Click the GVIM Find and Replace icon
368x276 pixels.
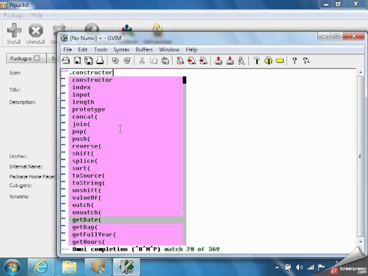click(180, 61)
